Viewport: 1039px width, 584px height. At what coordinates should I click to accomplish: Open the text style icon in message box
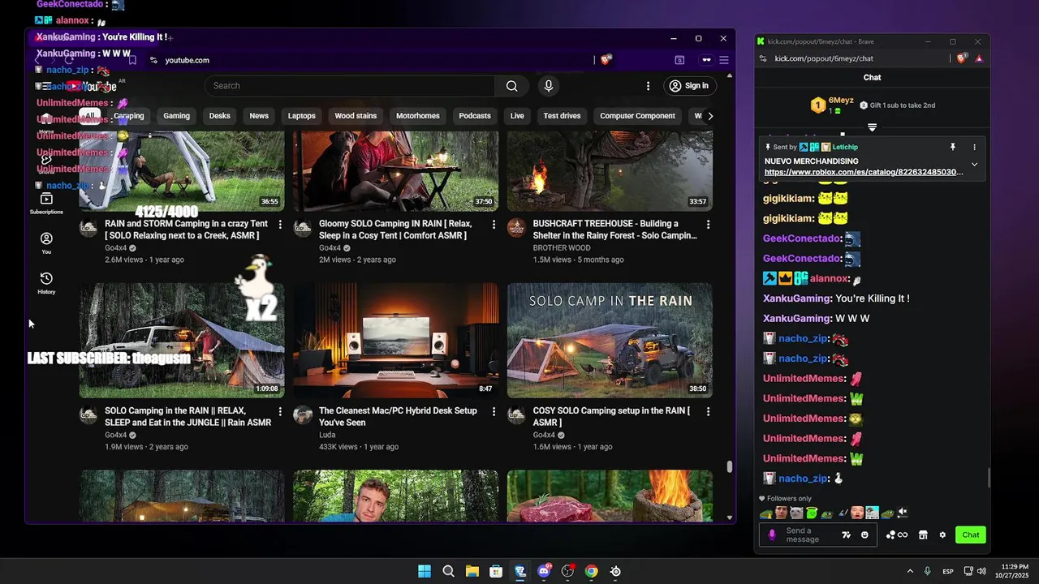pyautogui.click(x=847, y=535)
